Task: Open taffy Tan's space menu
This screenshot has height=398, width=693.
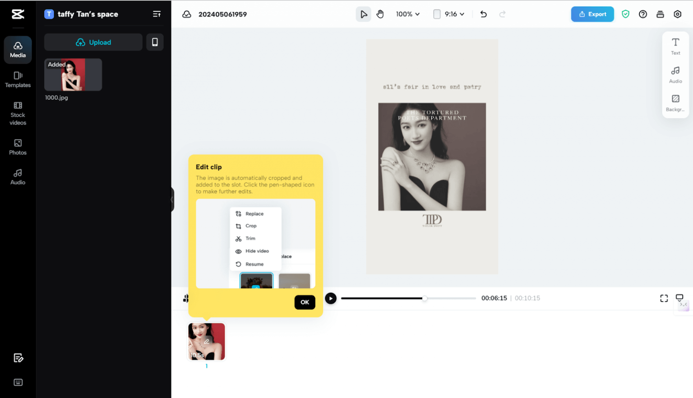Action: [157, 14]
